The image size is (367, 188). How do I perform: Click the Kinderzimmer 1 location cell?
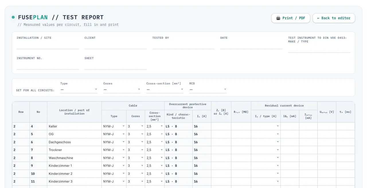[x=74, y=166]
